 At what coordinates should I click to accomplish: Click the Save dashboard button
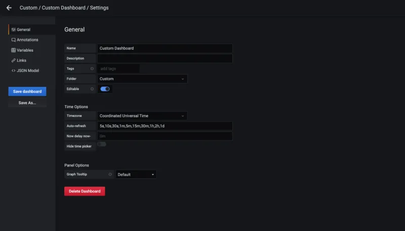[x=27, y=91]
